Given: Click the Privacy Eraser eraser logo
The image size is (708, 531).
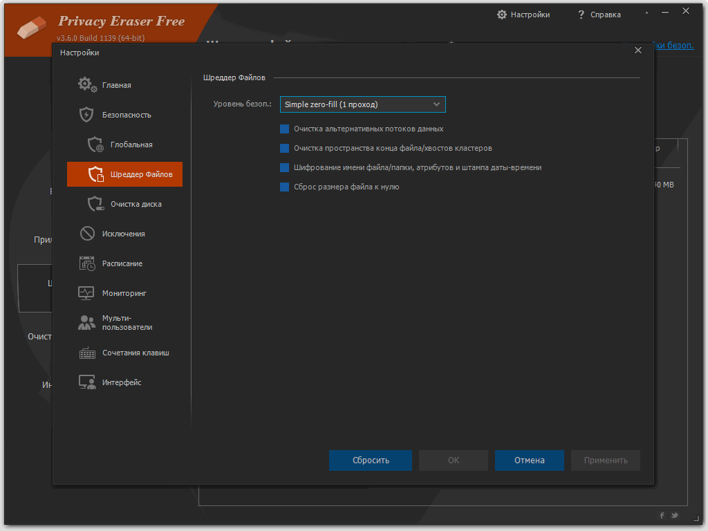Looking at the screenshot, I should [31, 28].
